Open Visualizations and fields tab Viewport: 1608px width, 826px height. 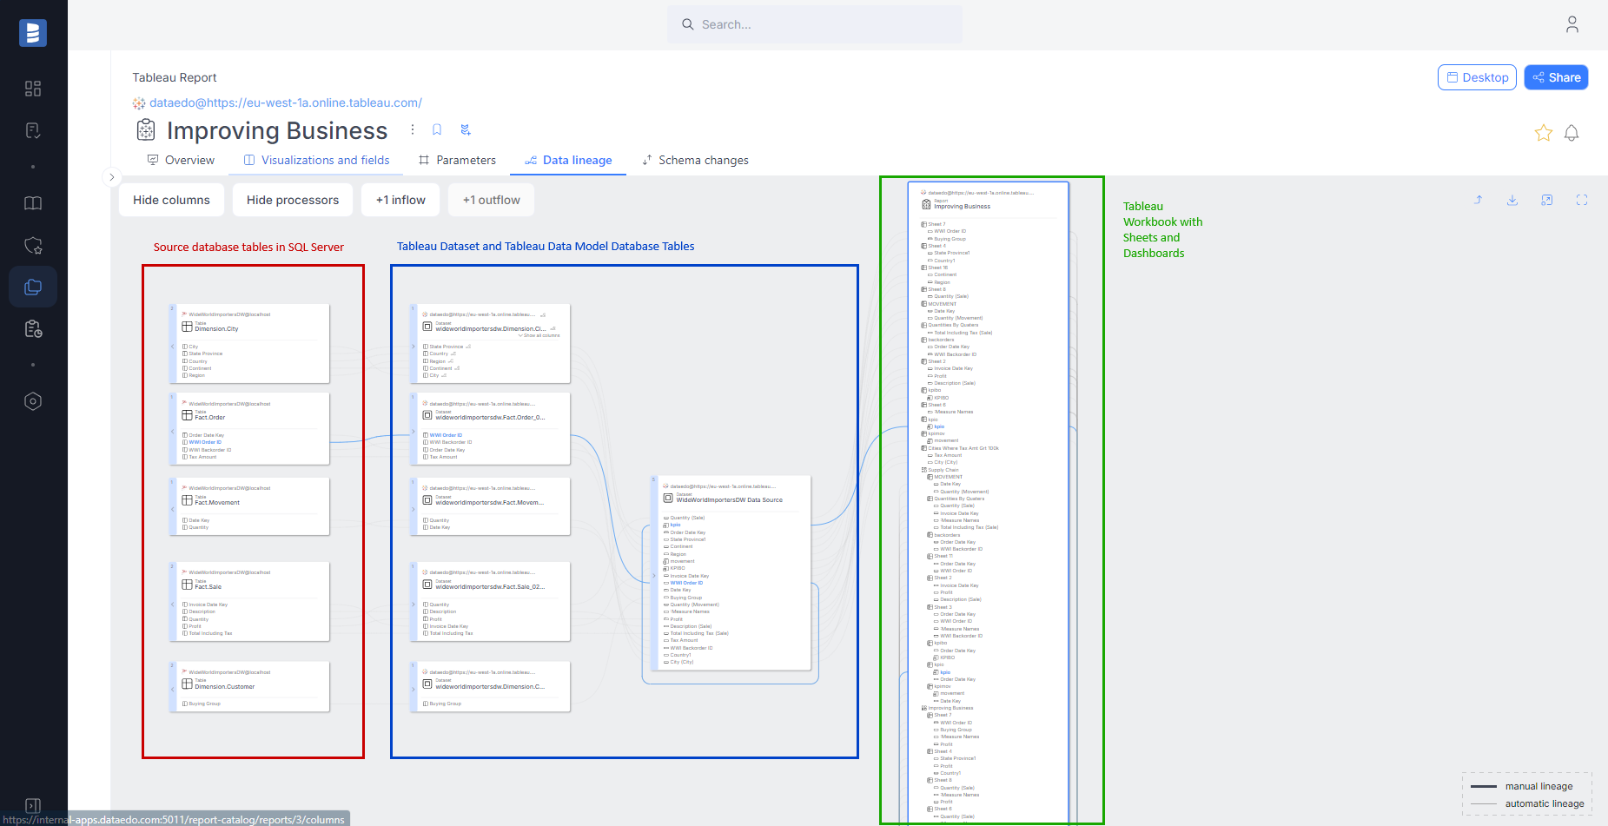316,160
